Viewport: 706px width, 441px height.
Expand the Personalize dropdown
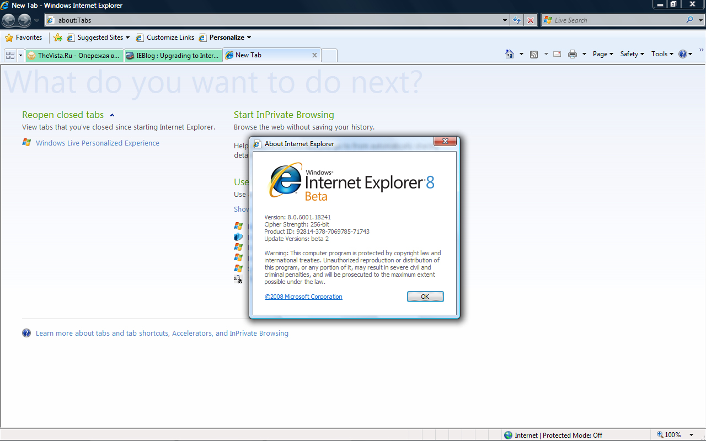(230, 37)
